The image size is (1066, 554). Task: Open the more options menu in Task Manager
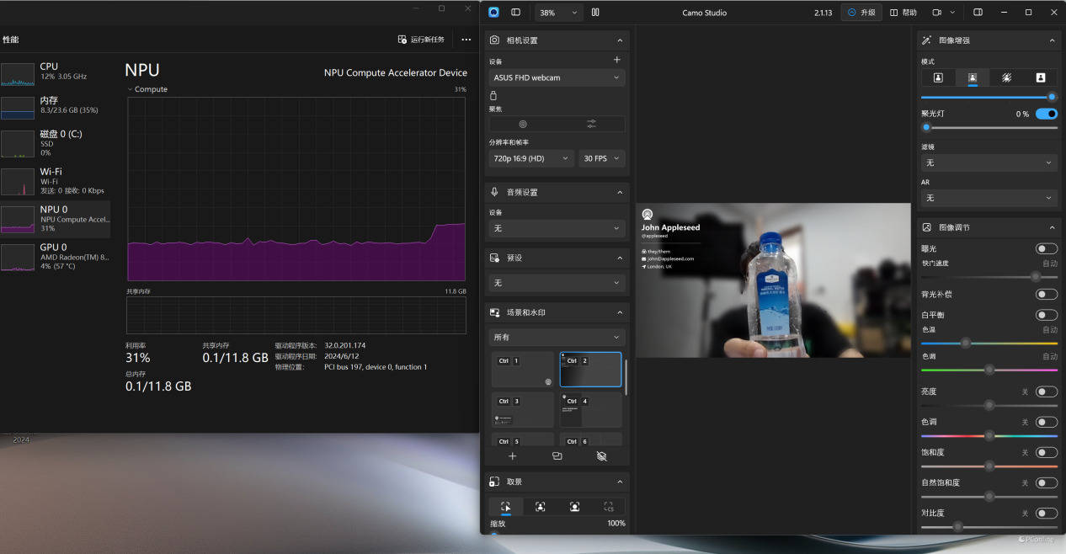[x=466, y=40]
